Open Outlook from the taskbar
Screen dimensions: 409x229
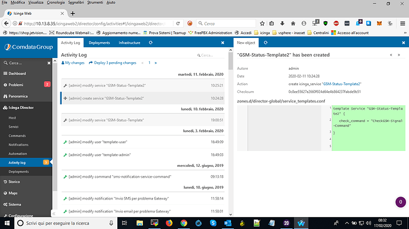point(228,223)
